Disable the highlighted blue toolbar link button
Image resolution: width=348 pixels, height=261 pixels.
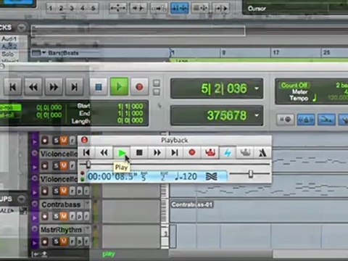[x=180, y=8]
